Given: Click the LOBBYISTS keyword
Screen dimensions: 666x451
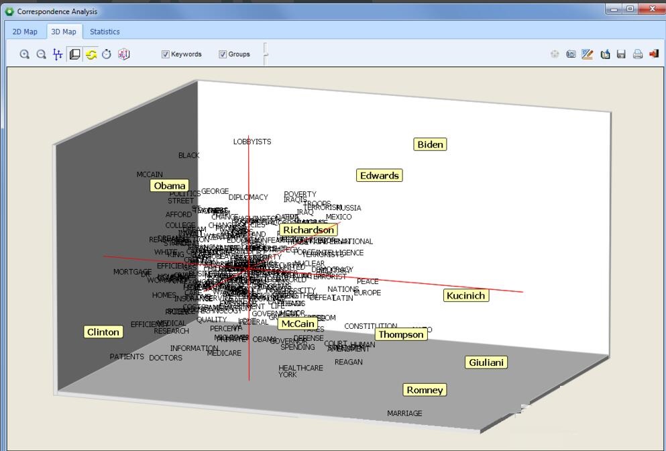Looking at the screenshot, I should (x=252, y=142).
